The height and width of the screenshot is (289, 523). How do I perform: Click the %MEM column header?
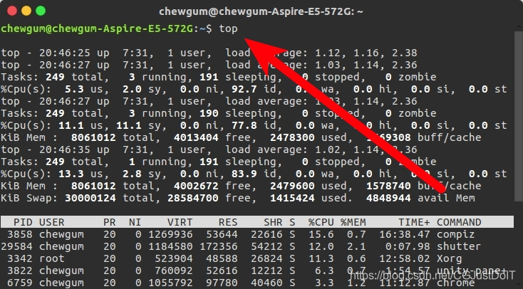(353, 222)
